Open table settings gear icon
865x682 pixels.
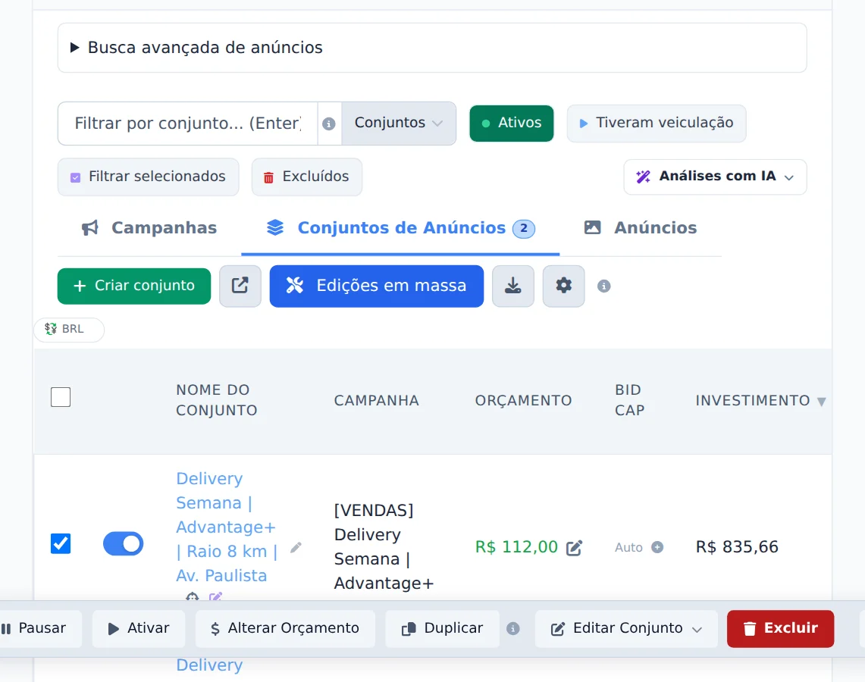click(x=563, y=286)
